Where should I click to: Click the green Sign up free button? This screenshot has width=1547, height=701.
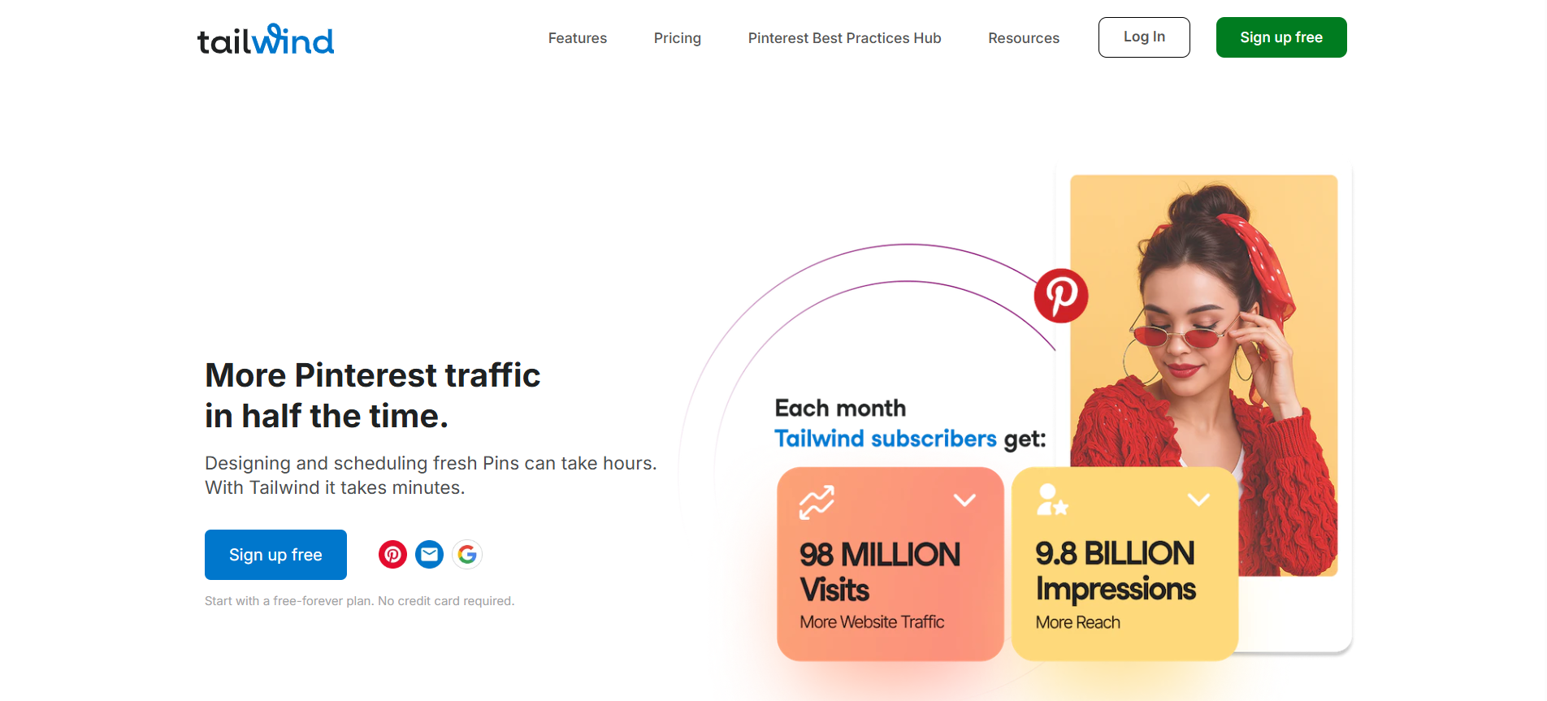(x=1280, y=37)
